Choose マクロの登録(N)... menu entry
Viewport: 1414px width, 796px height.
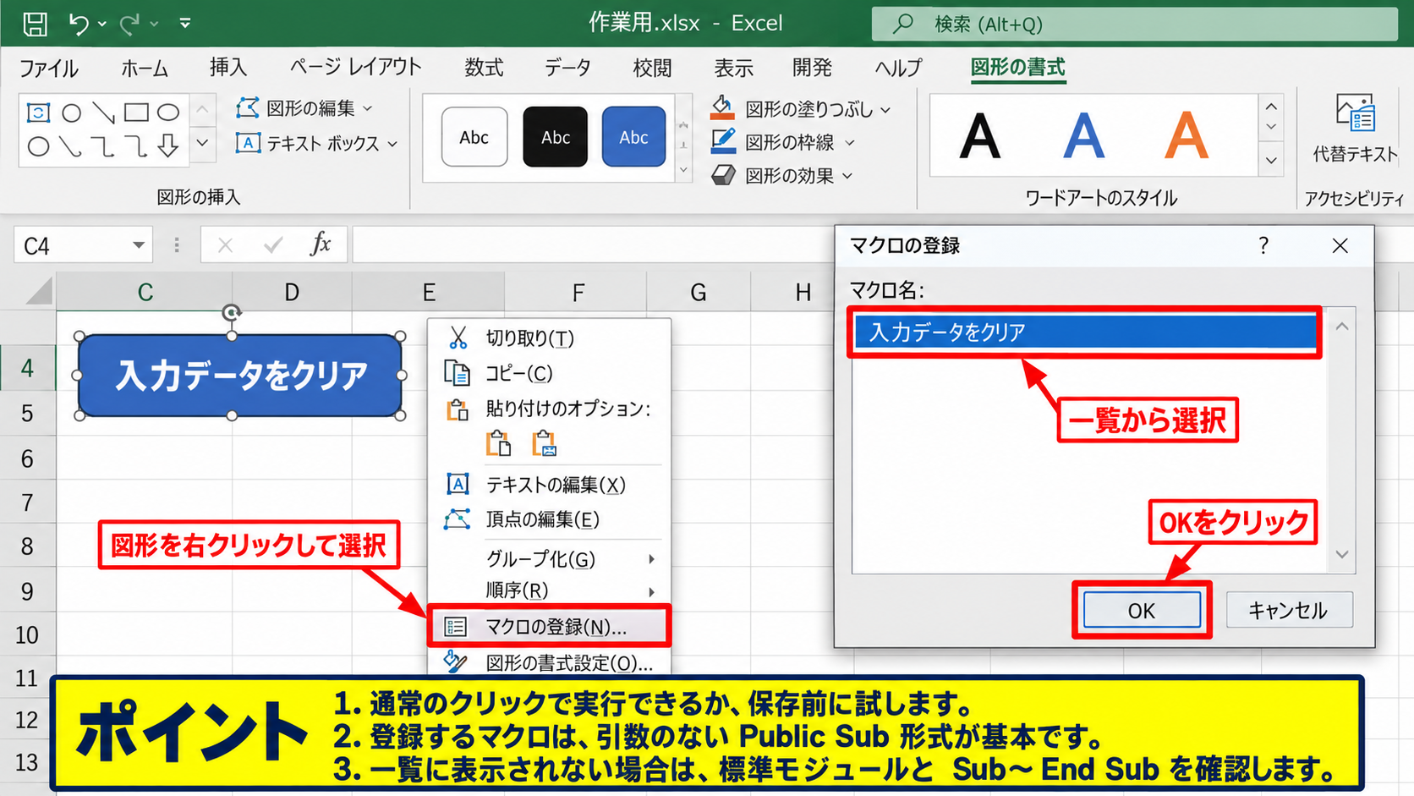(x=550, y=627)
